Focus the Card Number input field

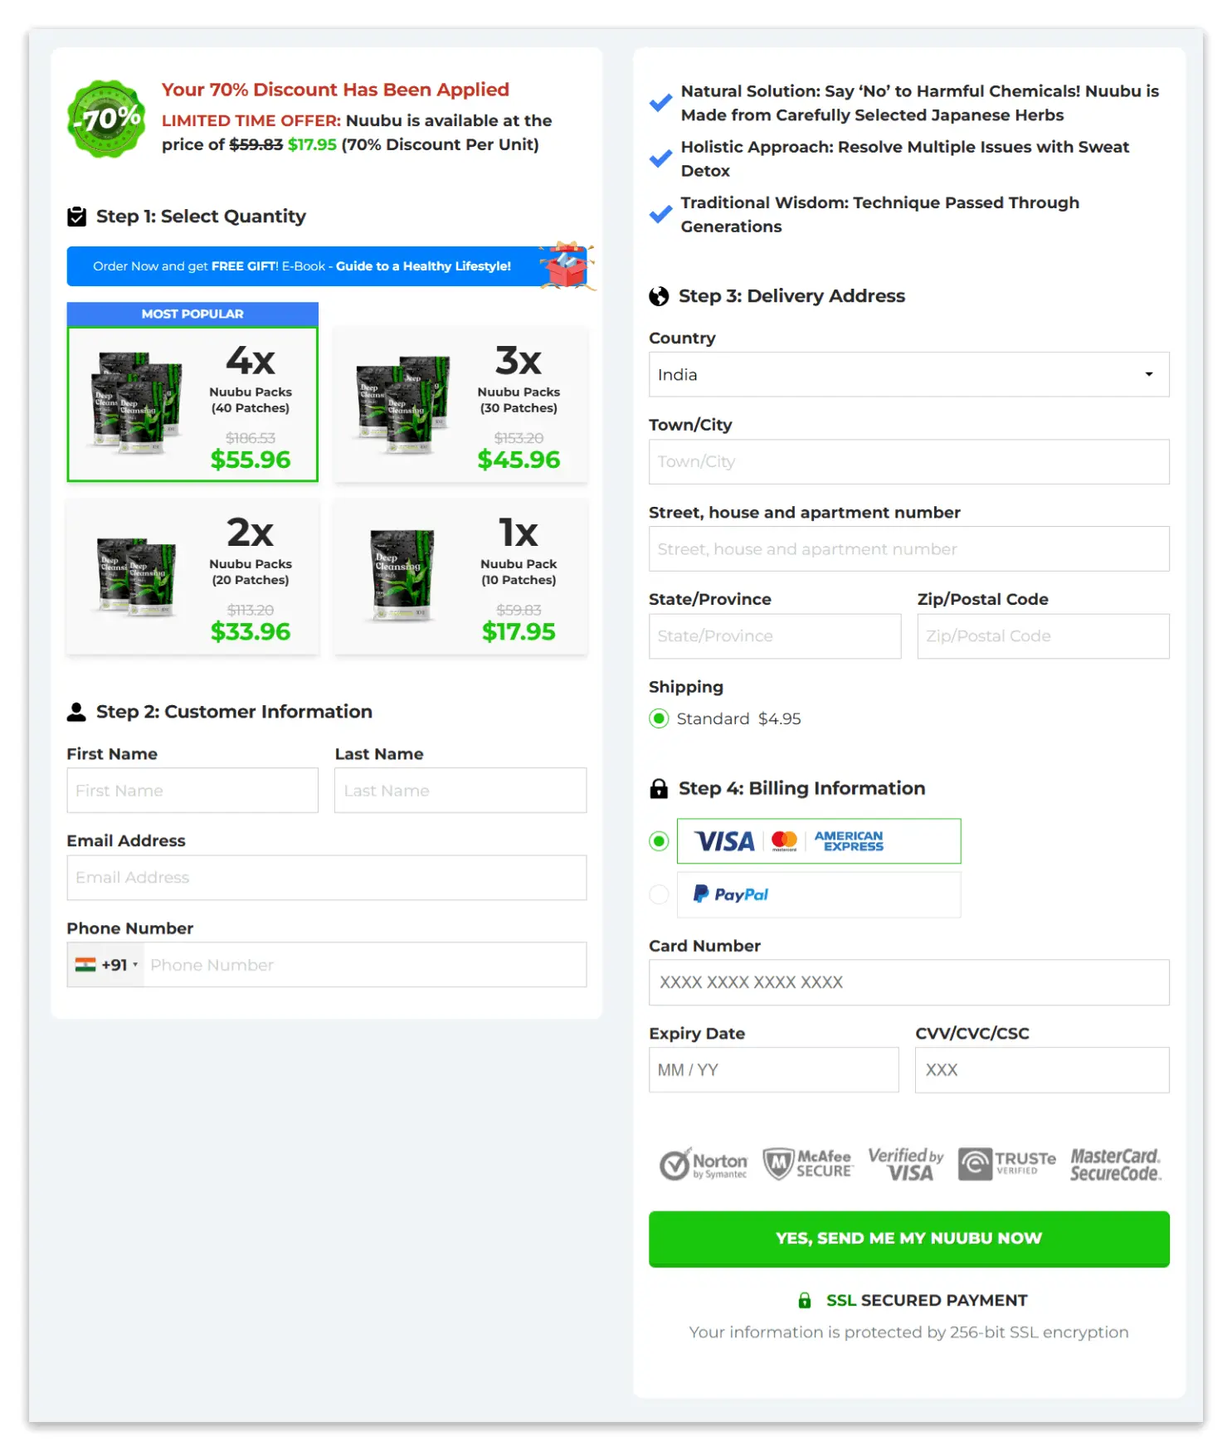click(908, 982)
